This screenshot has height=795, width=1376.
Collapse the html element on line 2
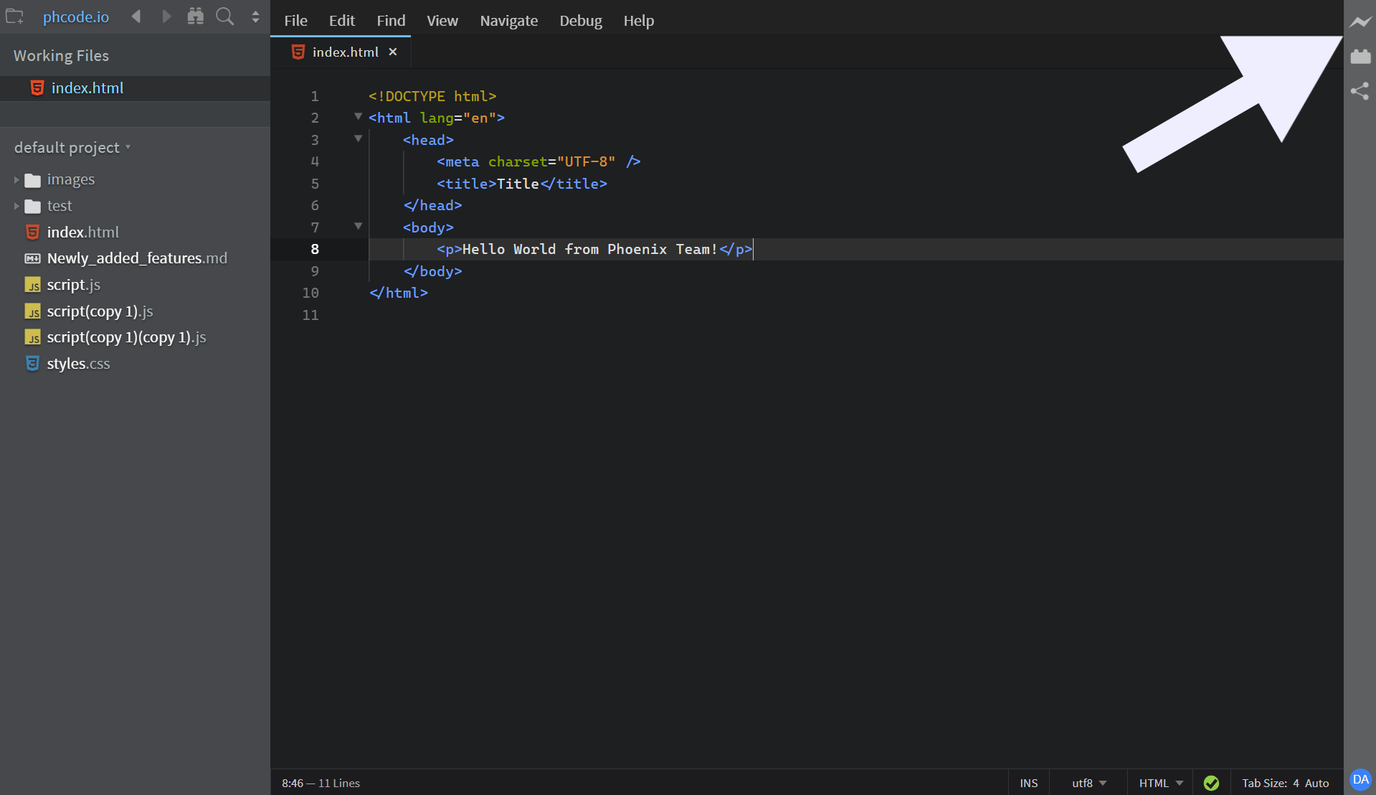(358, 116)
